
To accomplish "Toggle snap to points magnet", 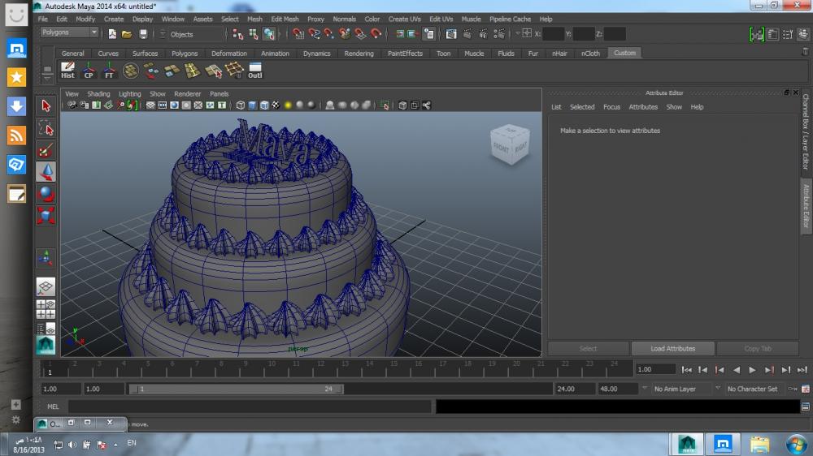I will click(329, 34).
